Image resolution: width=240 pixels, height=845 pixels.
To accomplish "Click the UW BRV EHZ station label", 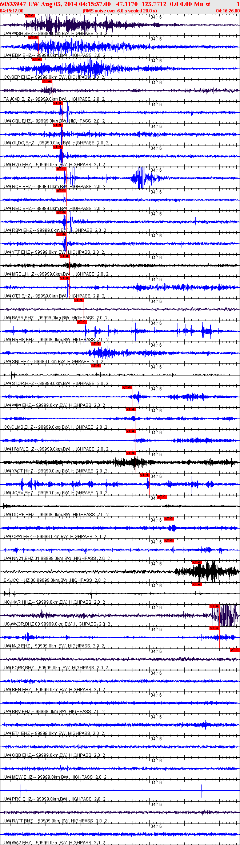I will coord(54,712).
